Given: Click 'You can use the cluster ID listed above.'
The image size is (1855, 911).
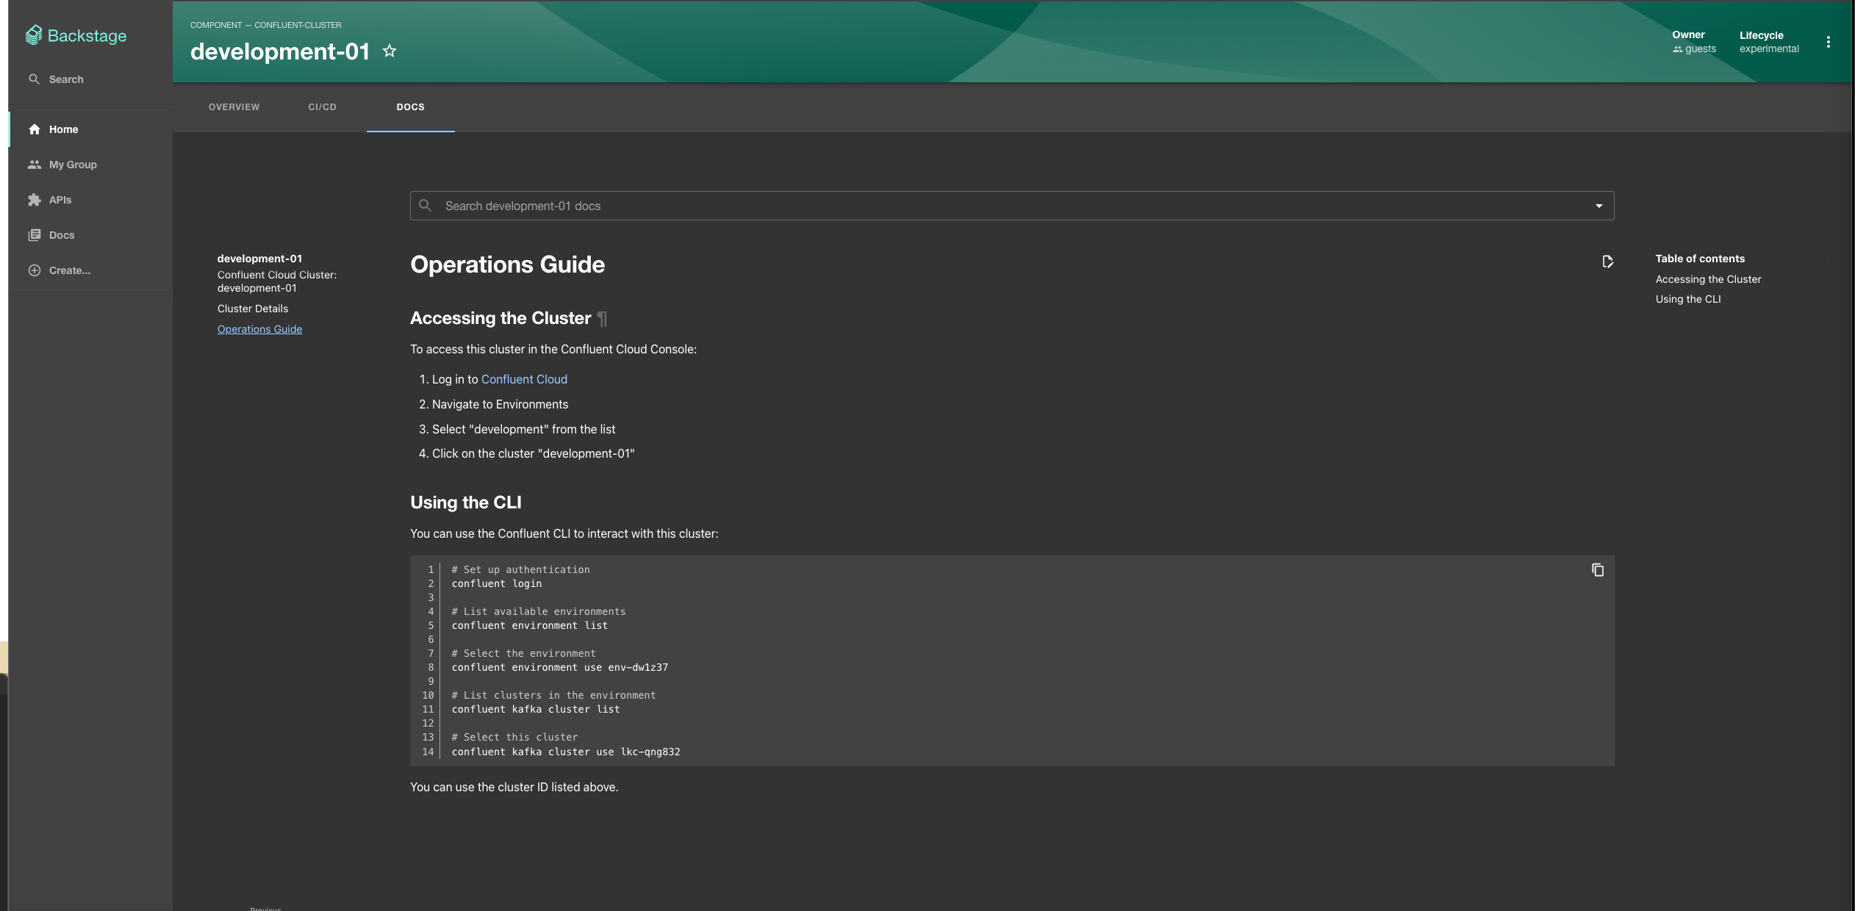Looking at the screenshot, I should pos(514,787).
